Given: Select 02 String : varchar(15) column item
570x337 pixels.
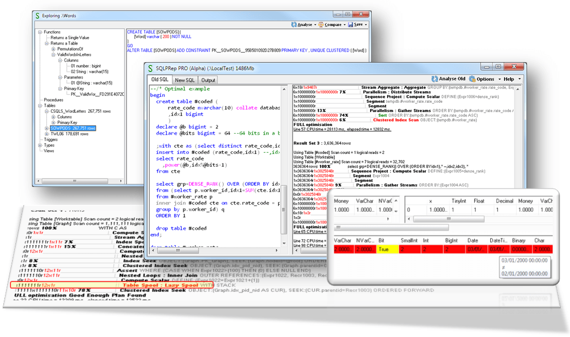Looking at the screenshot, I should (x=89, y=72).
